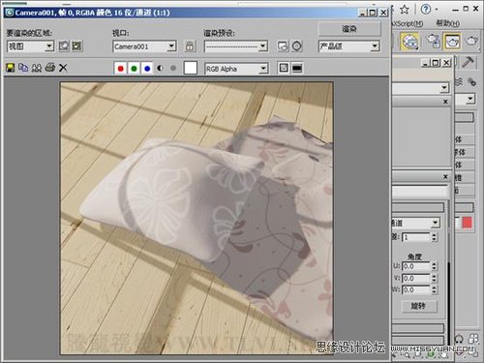Click the edit region icon
484x363 pixels.
pos(64,46)
